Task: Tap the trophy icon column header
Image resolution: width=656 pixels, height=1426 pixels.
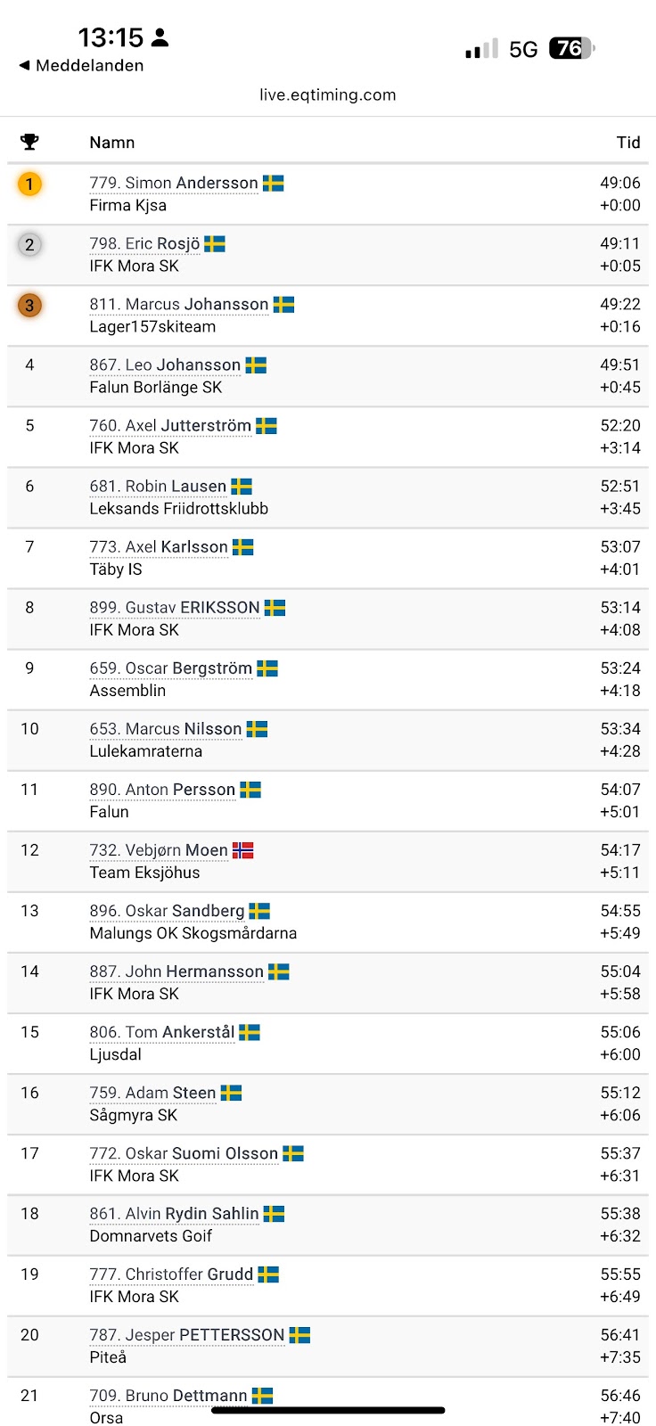Action: tap(29, 142)
